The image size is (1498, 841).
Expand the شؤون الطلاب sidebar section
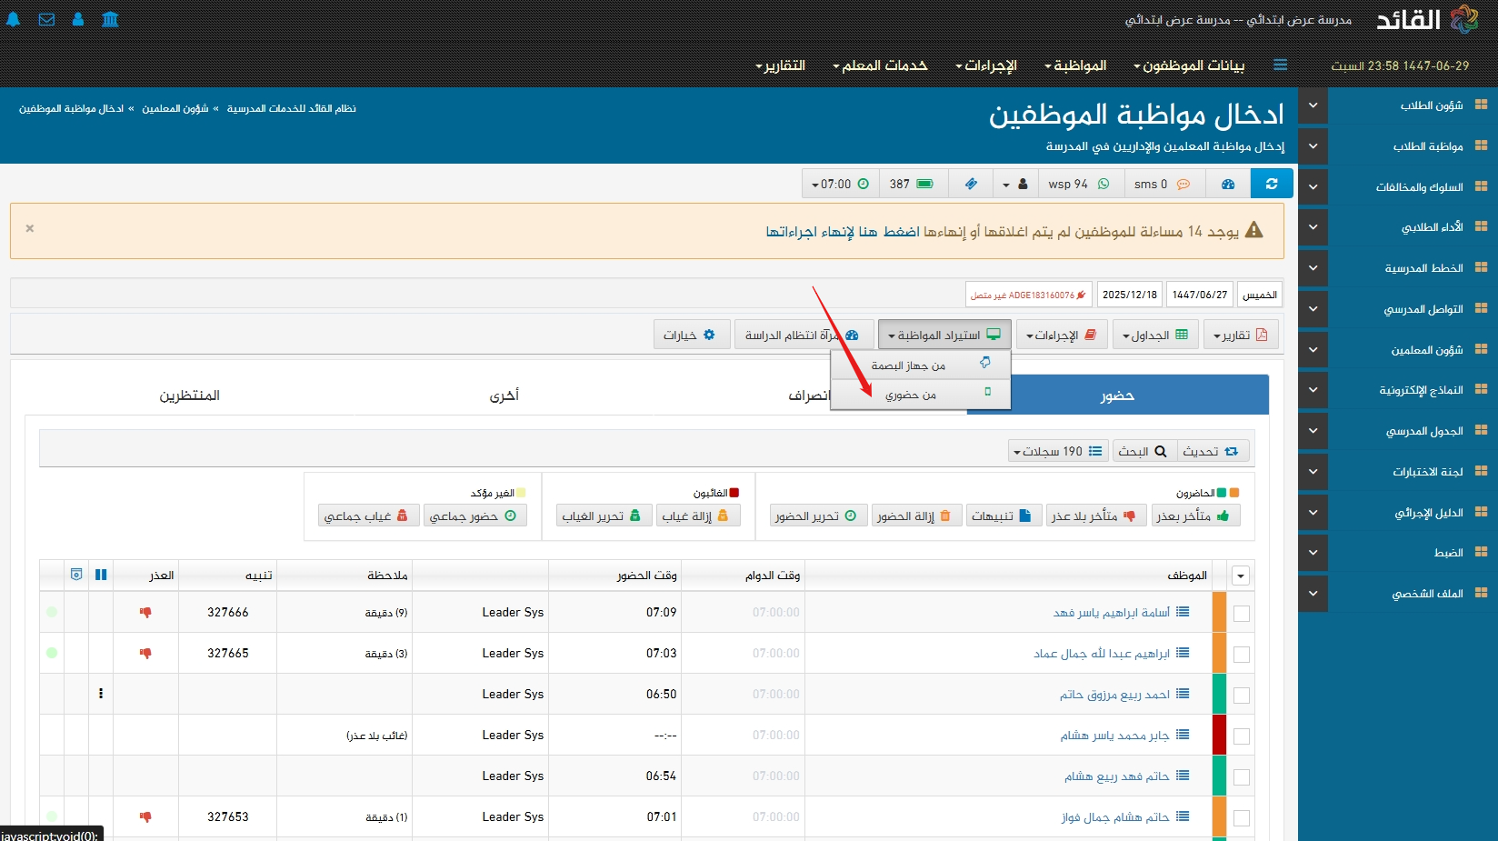[x=1313, y=105]
